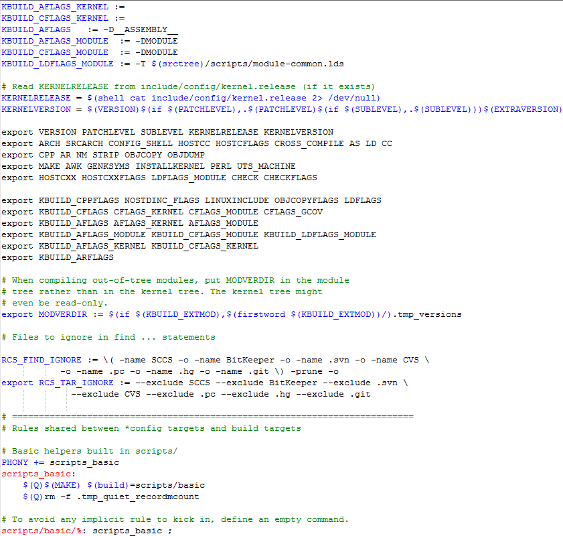Click the -D__ASSEMBLY__ flag value
This screenshot has width=563, height=536.
point(141,30)
